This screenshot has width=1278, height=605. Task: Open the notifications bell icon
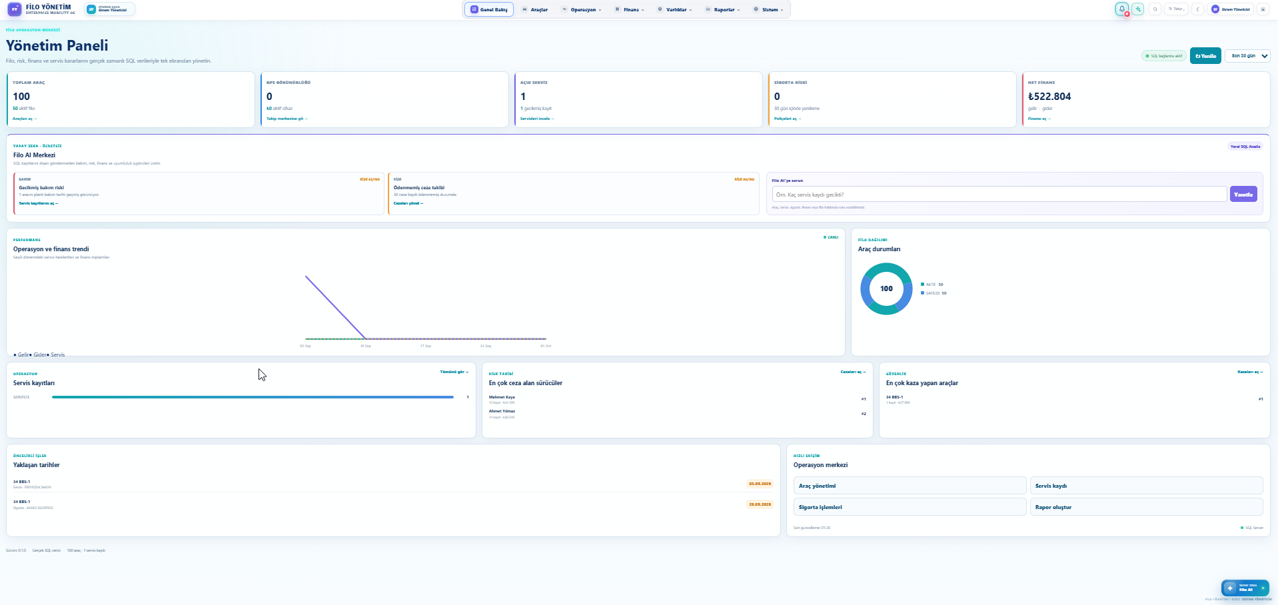tap(1122, 9)
